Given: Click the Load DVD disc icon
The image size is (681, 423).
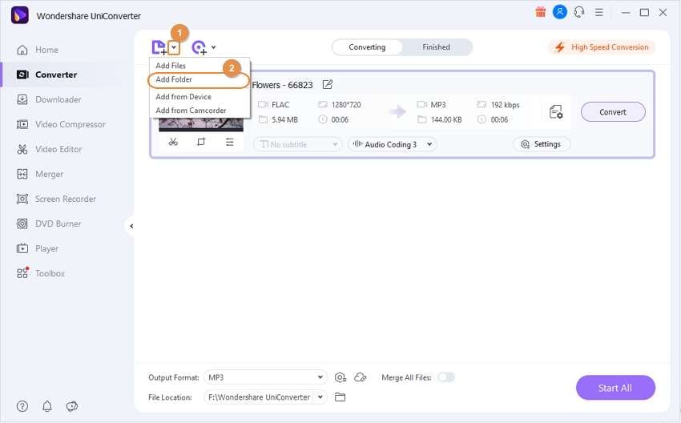Looking at the screenshot, I should tap(199, 47).
